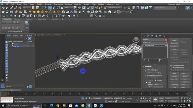Image resolution: width=193 pixels, height=108 pixels.
Task: Click the Unlink Selection broken-chain icon
Action: tap(16, 8)
